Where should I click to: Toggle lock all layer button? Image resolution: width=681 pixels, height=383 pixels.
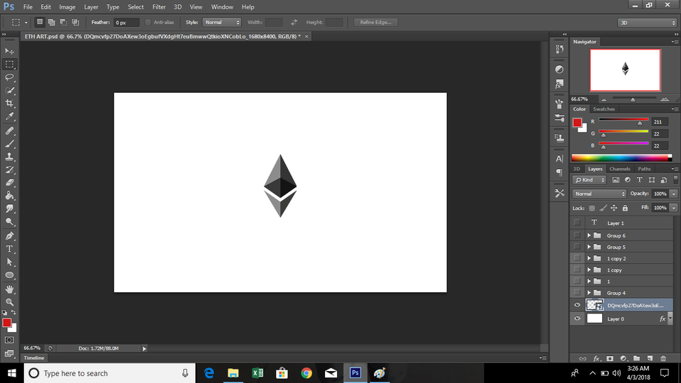coord(625,208)
